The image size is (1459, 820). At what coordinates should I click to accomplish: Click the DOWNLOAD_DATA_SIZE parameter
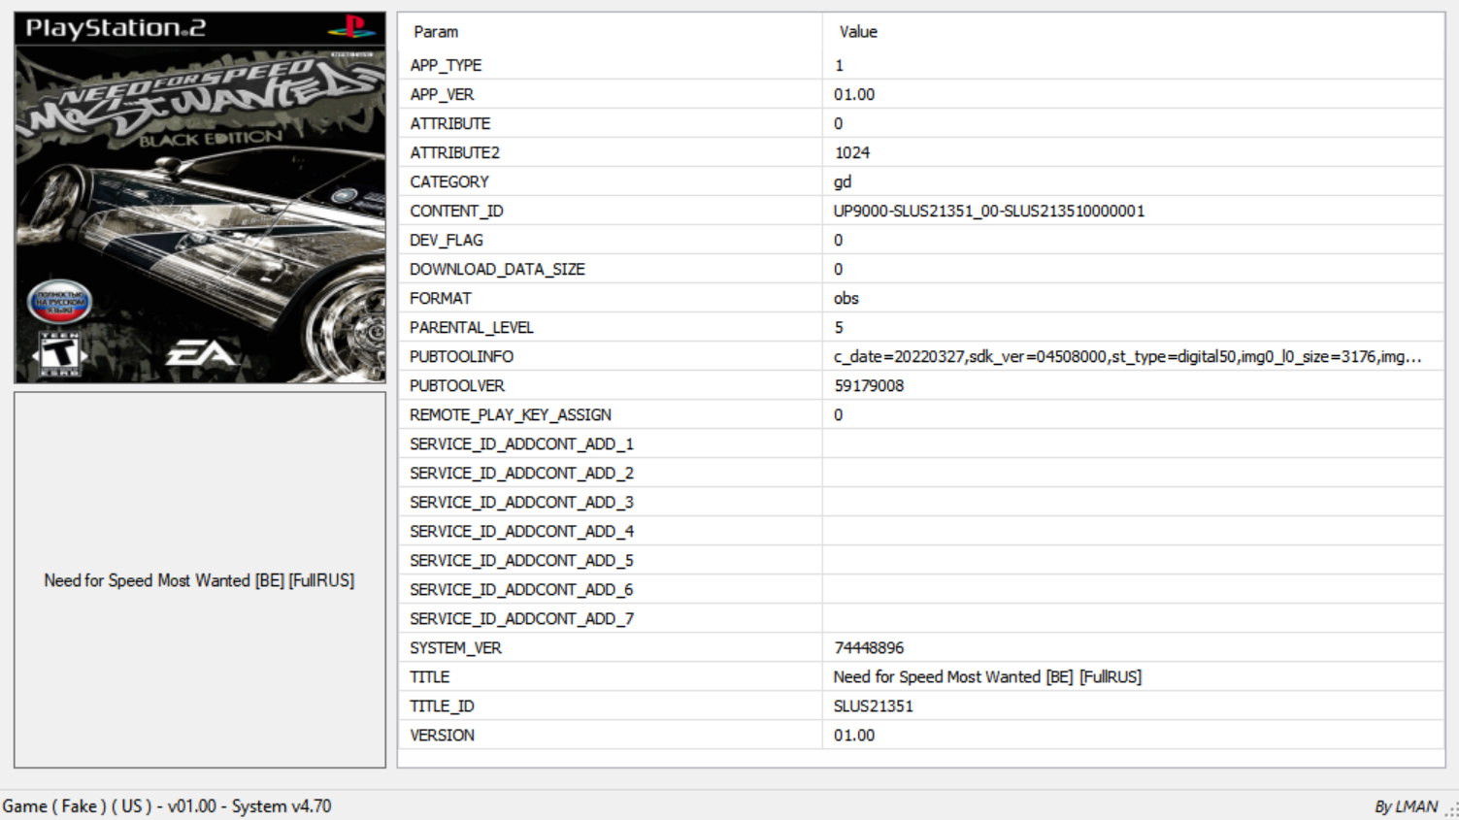click(x=497, y=269)
